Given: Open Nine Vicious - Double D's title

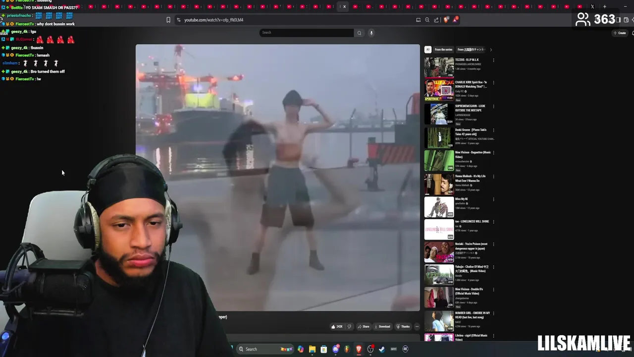Looking at the screenshot, I should point(469,292).
